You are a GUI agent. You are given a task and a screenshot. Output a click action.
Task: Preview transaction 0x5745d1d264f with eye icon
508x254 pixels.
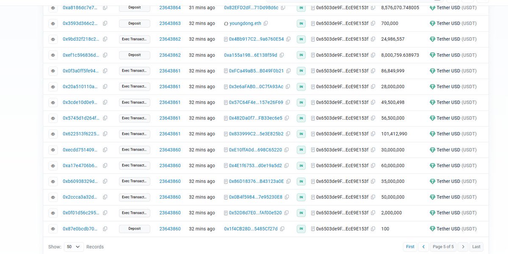coord(53,118)
